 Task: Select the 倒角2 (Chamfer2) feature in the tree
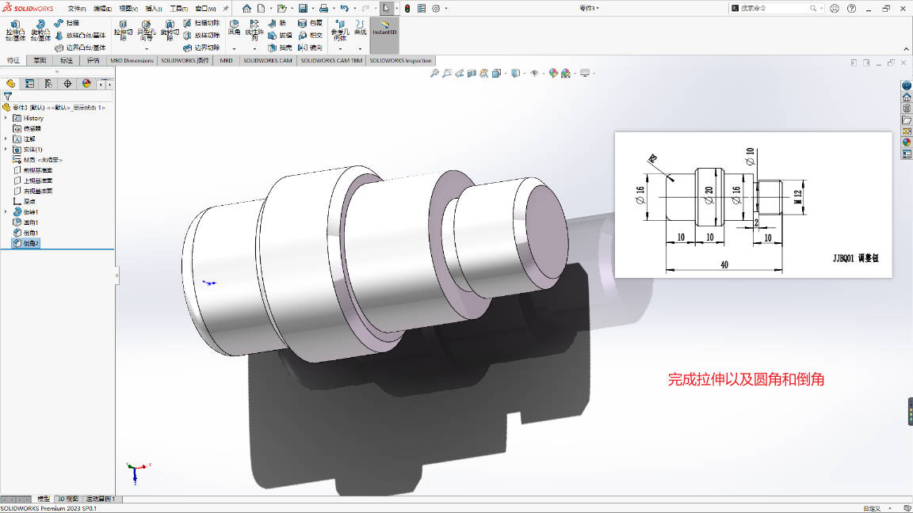(25, 243)
